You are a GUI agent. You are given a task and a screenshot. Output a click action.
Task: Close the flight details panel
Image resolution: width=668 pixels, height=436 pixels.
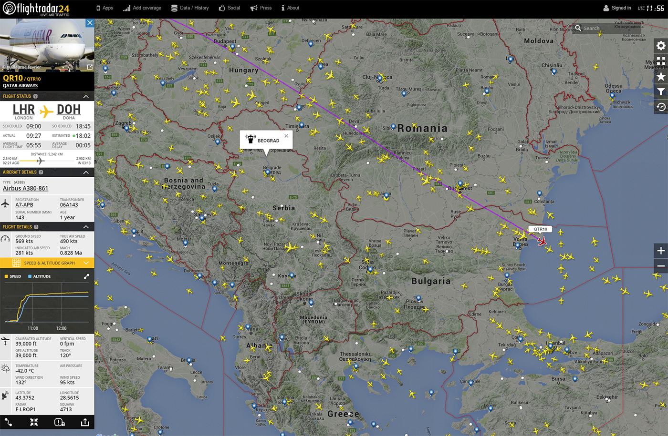tap(89, 23)
